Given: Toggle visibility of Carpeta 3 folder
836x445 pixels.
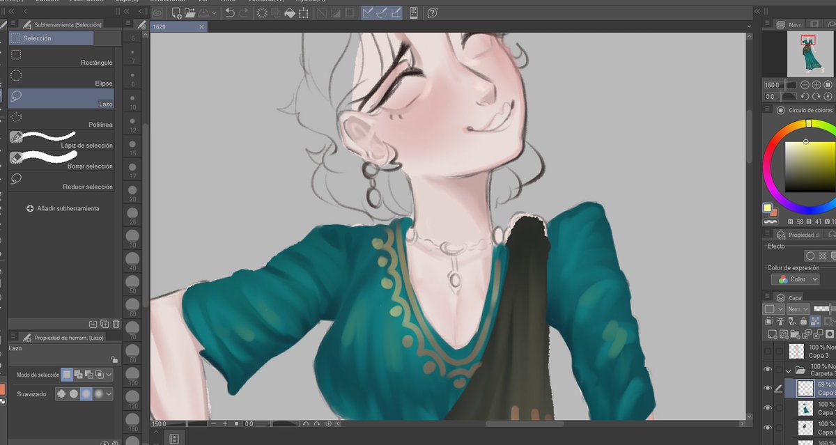Looking at the screenshot, I should tap(768, 370).
